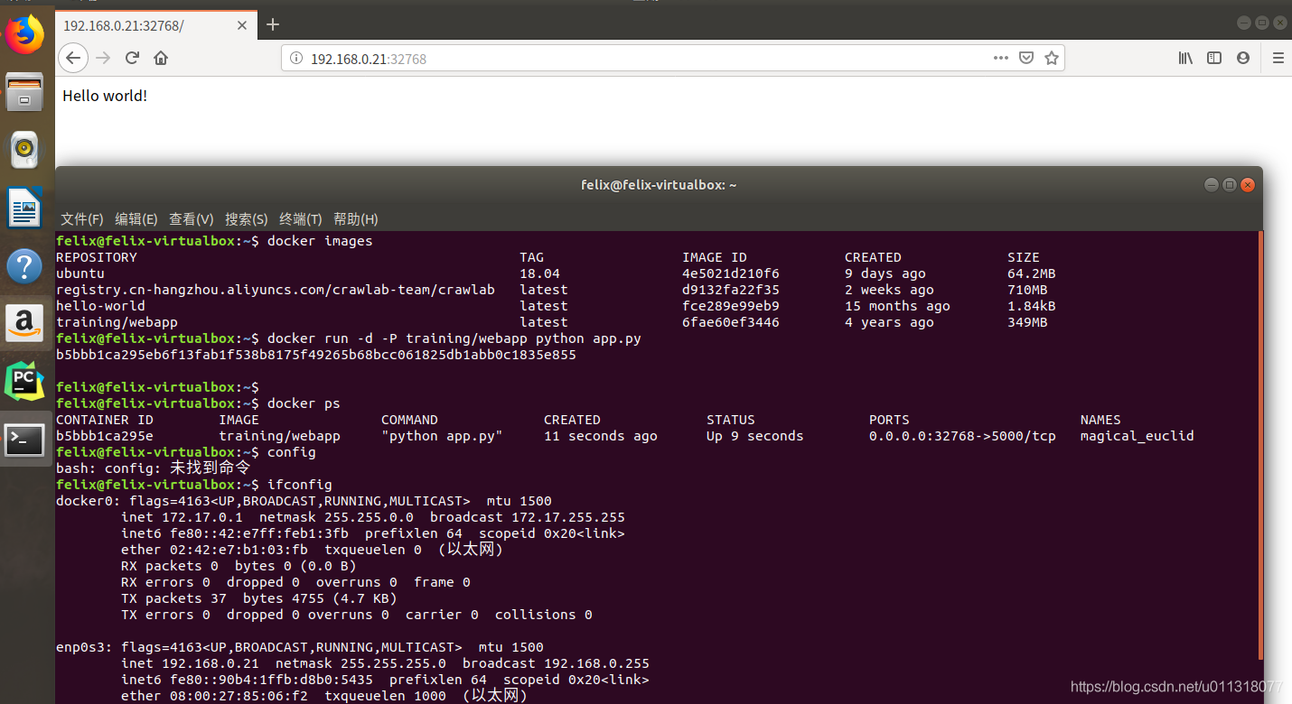Viewport: 1292px width, 704px height.
Task: Open the 编辑(E) terminal menu
Action: point(136,219)
